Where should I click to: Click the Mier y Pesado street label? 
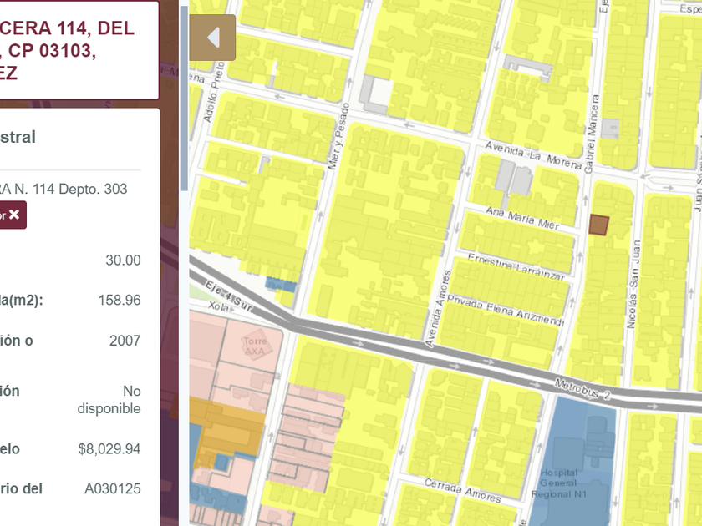click(338, 136)
